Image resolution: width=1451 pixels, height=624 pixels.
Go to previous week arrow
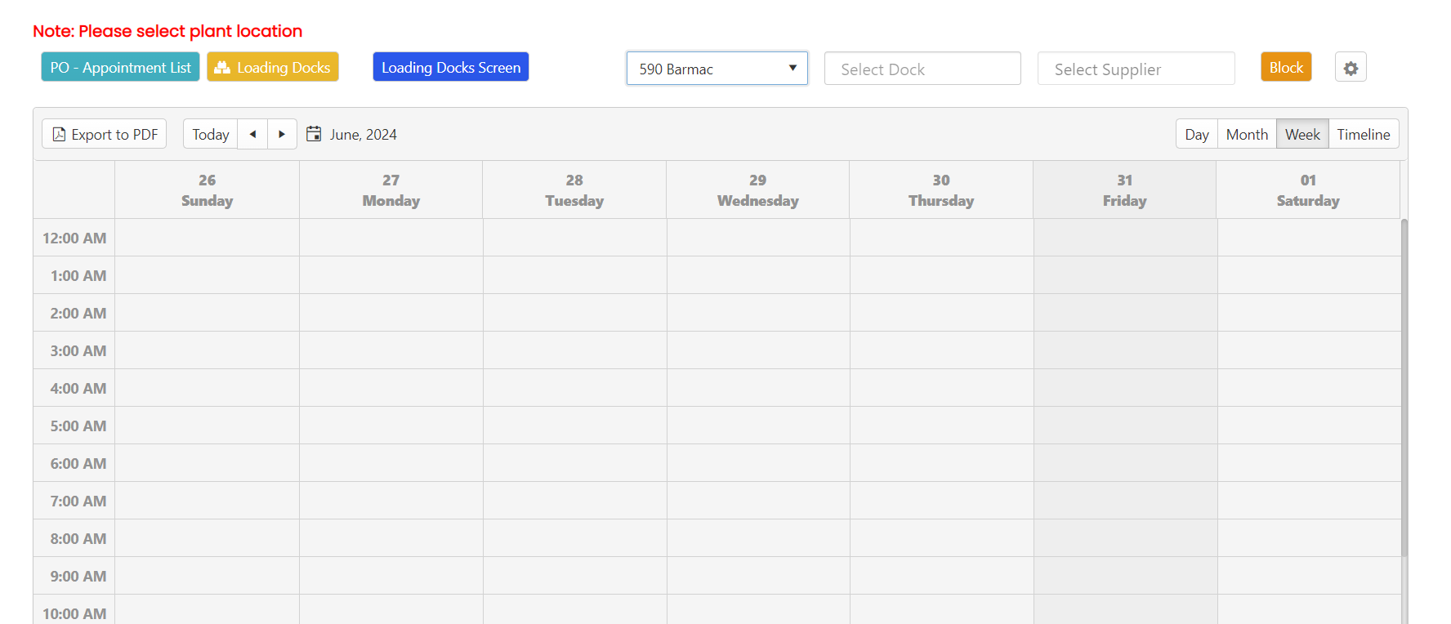pyautogui.click(x=252, y=134)
